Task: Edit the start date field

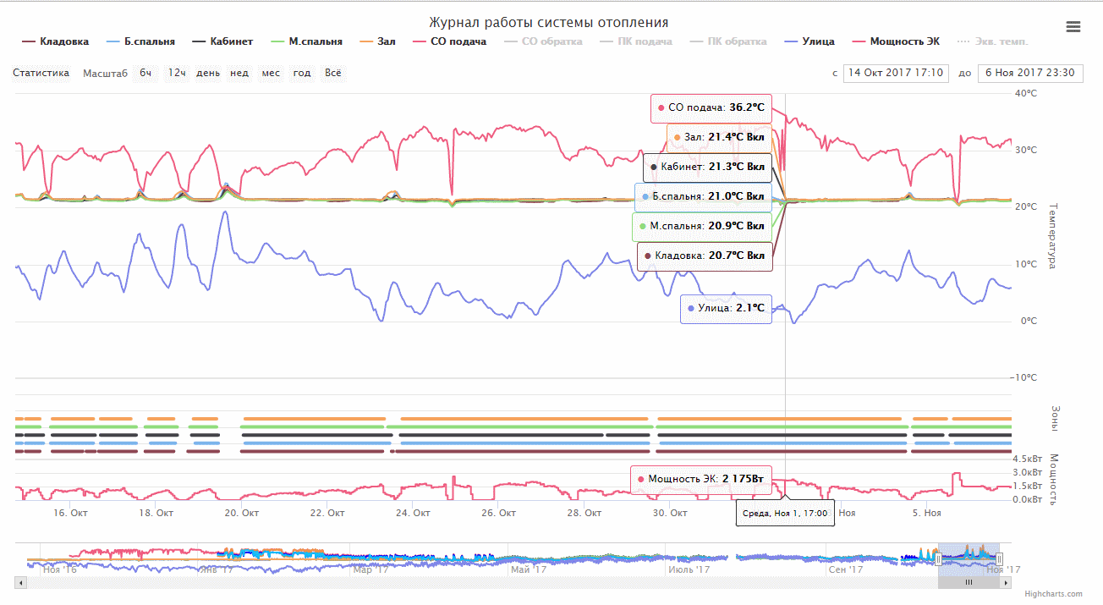Action: (896, 73)
